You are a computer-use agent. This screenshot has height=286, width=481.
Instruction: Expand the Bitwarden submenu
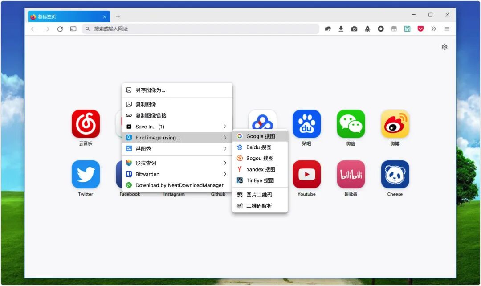click(177, 174)
